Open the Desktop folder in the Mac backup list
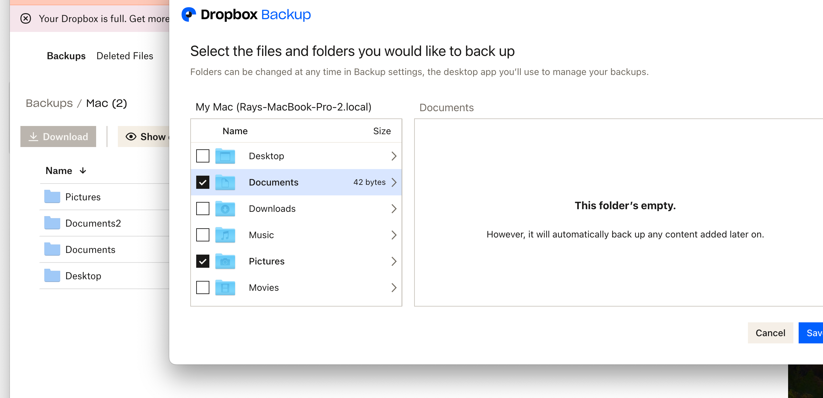 coord(83,276)
